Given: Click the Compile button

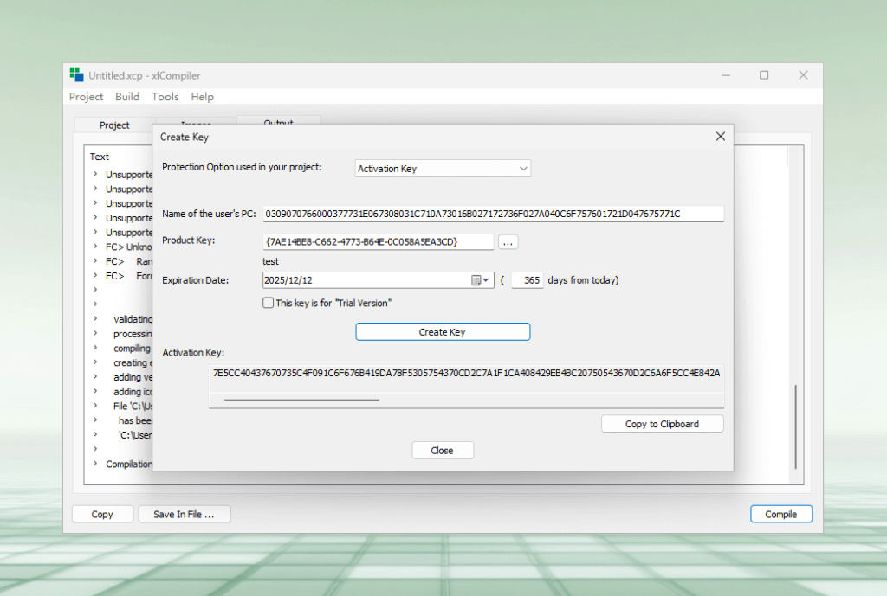Looking at the screenshot, I should pos(780,514).
